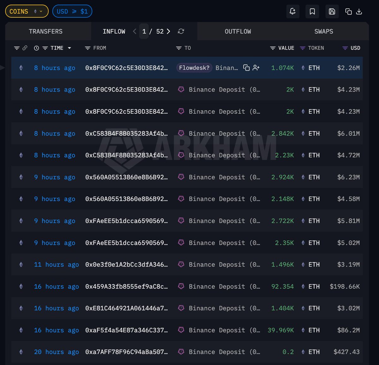Click ETH token icon in $198.66K row
379x365 pixels.
(303, 286)
